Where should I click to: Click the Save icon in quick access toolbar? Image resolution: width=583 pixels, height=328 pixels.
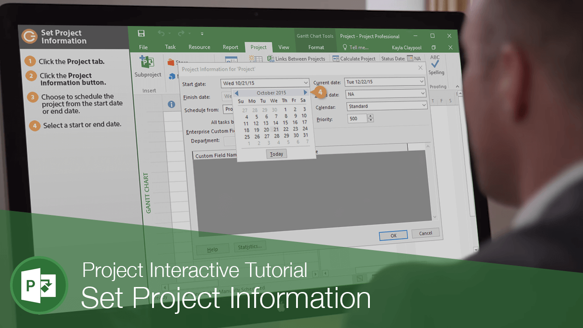pos(141,33)
